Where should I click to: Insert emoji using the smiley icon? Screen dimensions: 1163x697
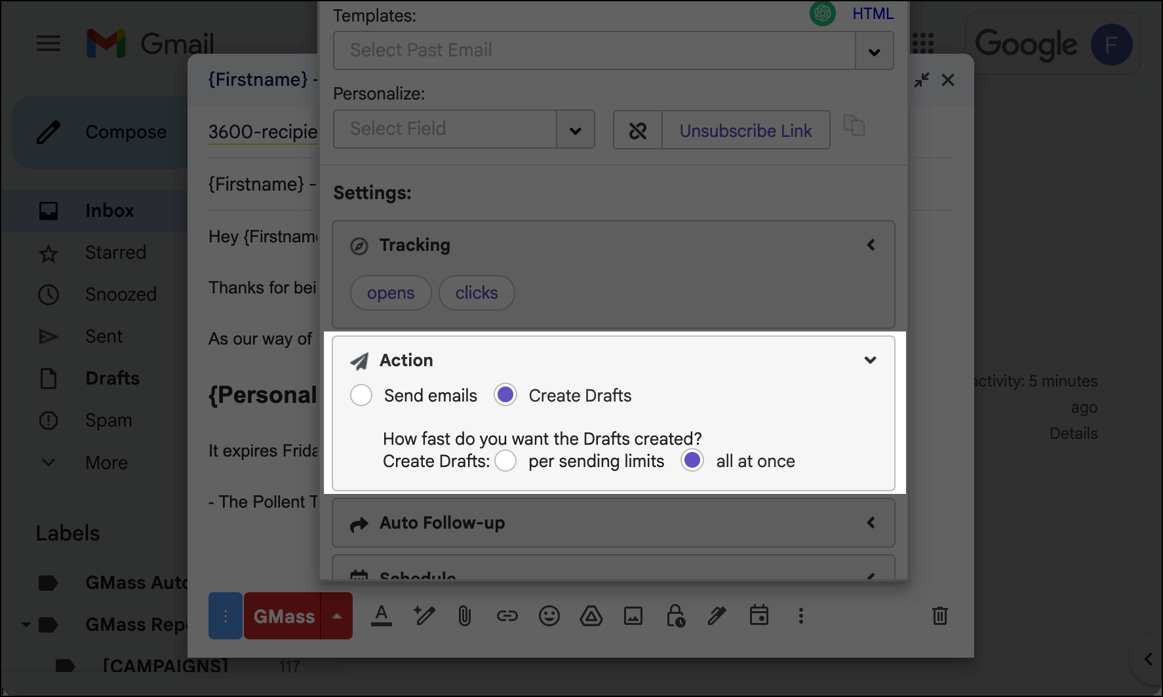tap(549, 616)
